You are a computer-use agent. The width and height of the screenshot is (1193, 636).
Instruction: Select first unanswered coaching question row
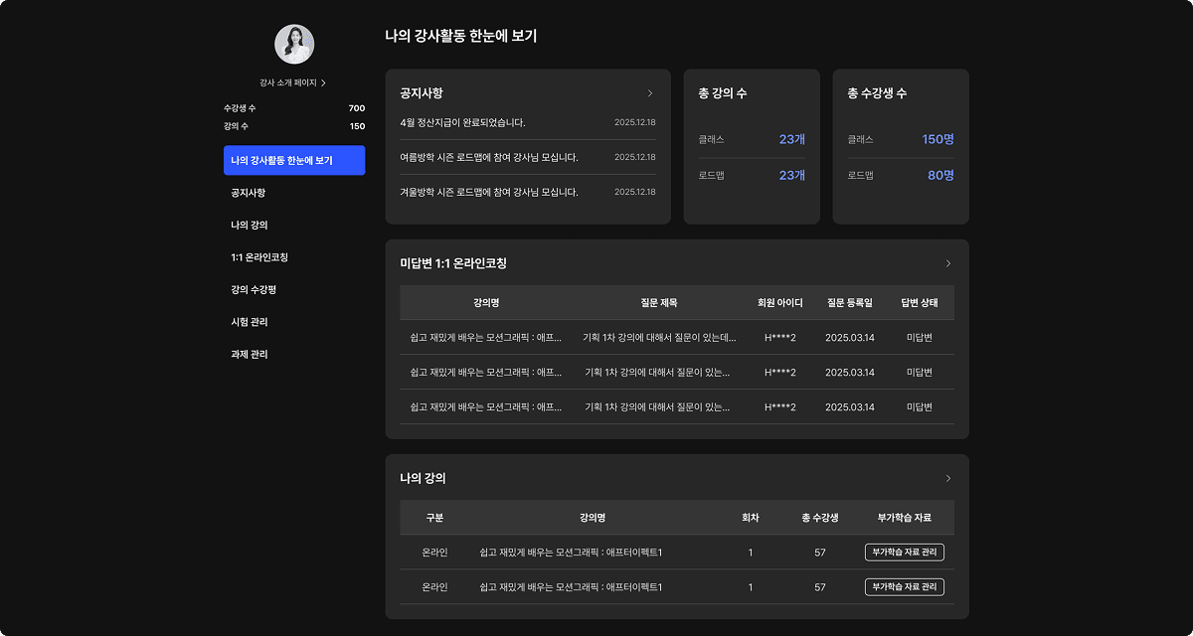[676, 338]
